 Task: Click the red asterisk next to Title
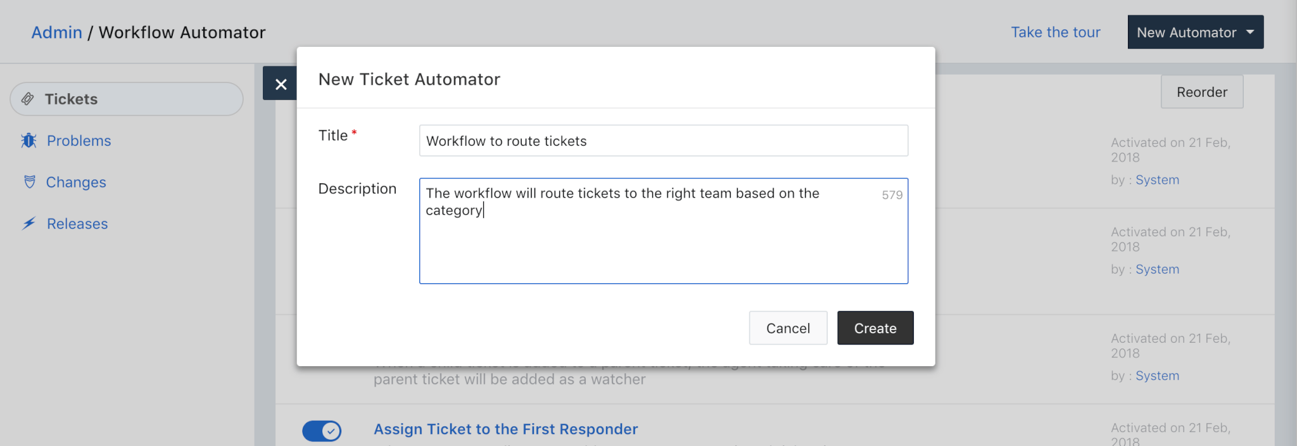[x=354, y=131]
